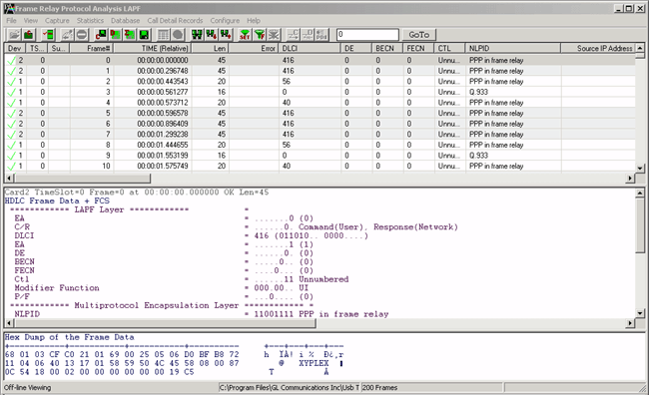Select frame 10 row at 00:00:01.575749
Screen dimensions: 649x395
[320, 166]
